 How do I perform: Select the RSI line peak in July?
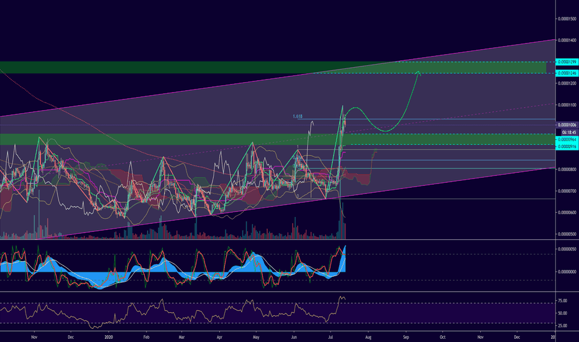coord(340,297)
